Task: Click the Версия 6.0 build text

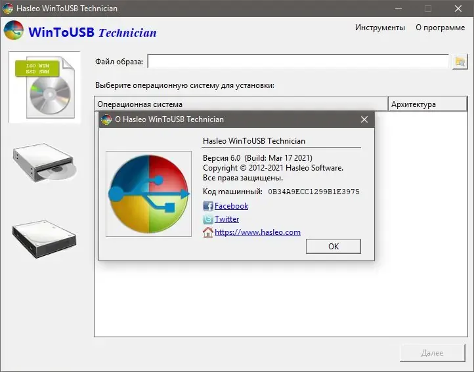Action: click(x=257, y=158)
